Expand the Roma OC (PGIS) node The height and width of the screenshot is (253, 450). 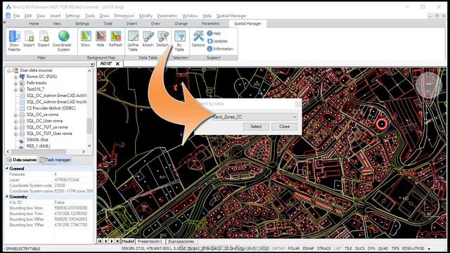point(15,77)
